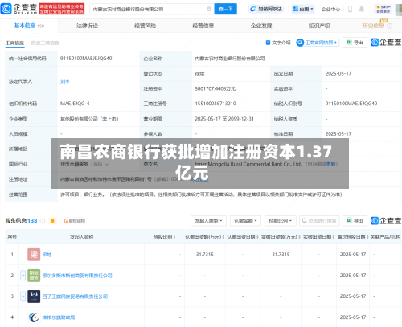Click credit code 91150100MAEJEJQG40 value
The image size is (402, 327).
(86, 59)
